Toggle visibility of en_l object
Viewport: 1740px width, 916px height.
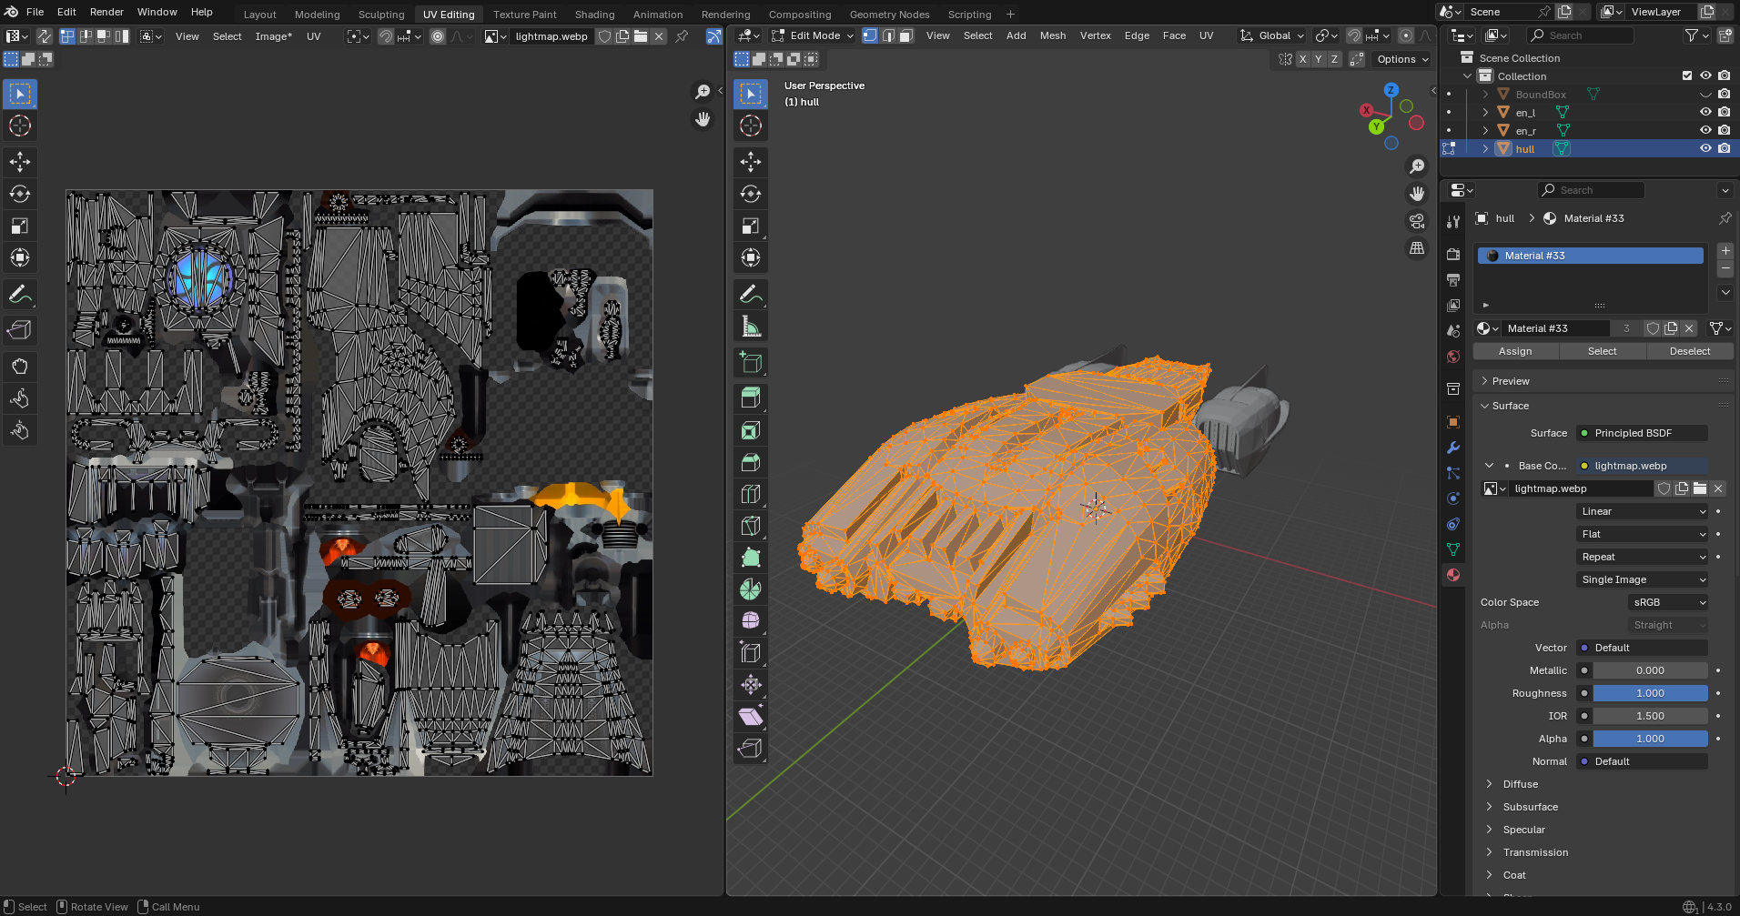click(x=1705, y=112)
